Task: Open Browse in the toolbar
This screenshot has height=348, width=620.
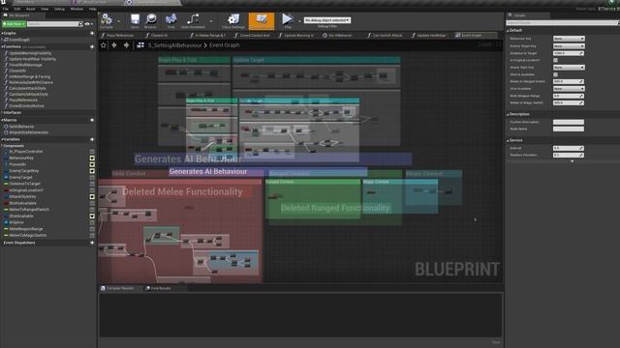Action: (151, 19)
